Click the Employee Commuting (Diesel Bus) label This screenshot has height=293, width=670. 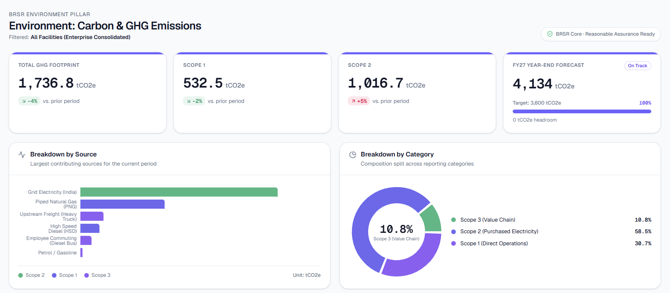point(51,241)
